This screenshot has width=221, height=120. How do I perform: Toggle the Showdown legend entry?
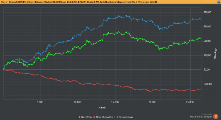point(125,117)
